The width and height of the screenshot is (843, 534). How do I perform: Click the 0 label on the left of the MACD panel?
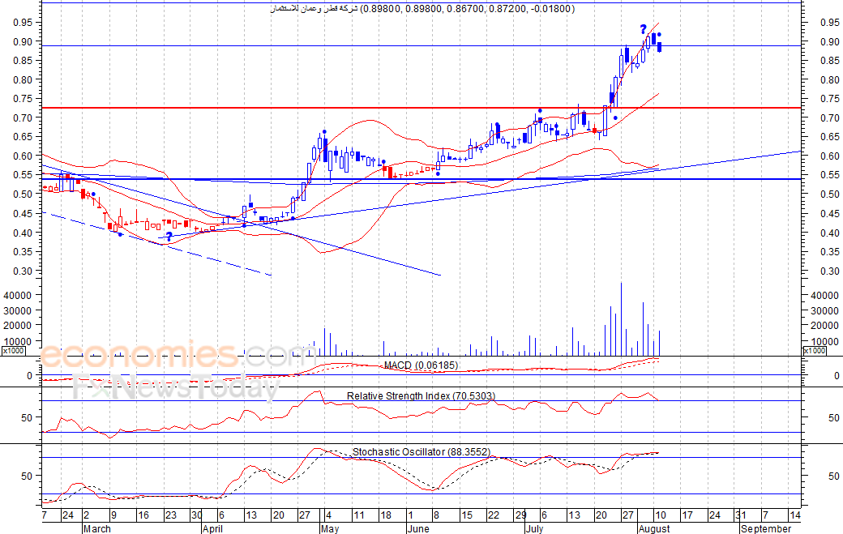29,375
